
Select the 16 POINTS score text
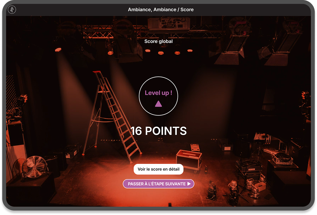click(158, 131)
